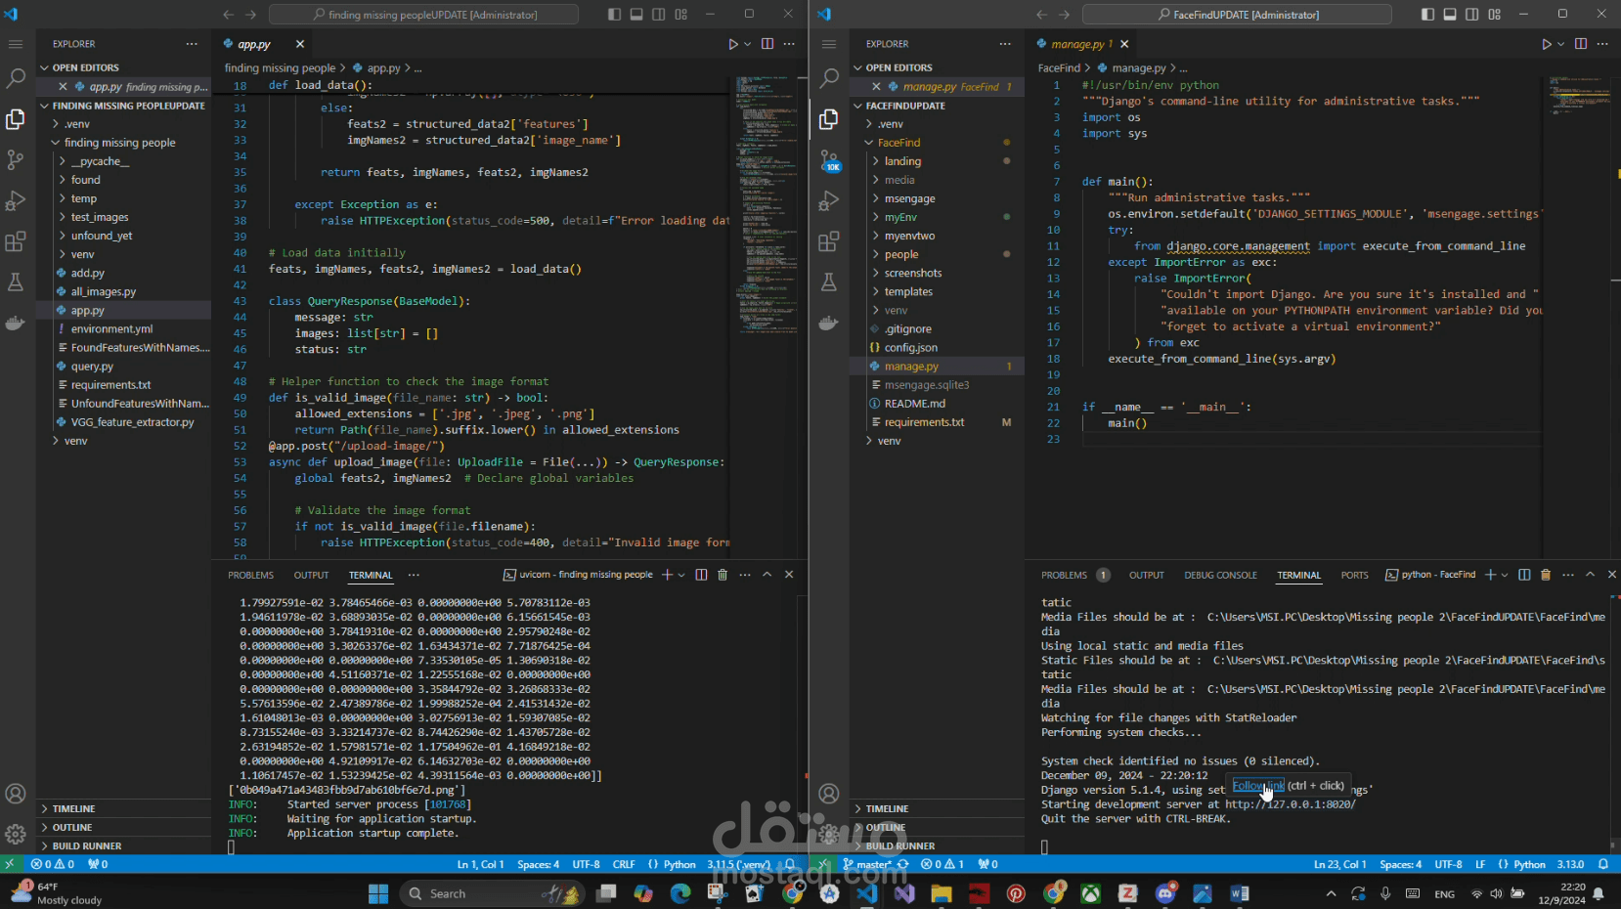Open Extensions view in left activity bar

(x=16, y=241)
